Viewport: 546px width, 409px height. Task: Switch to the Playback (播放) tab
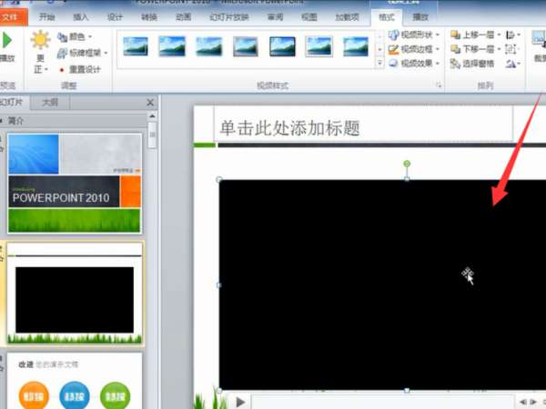(x=420, y=17)
